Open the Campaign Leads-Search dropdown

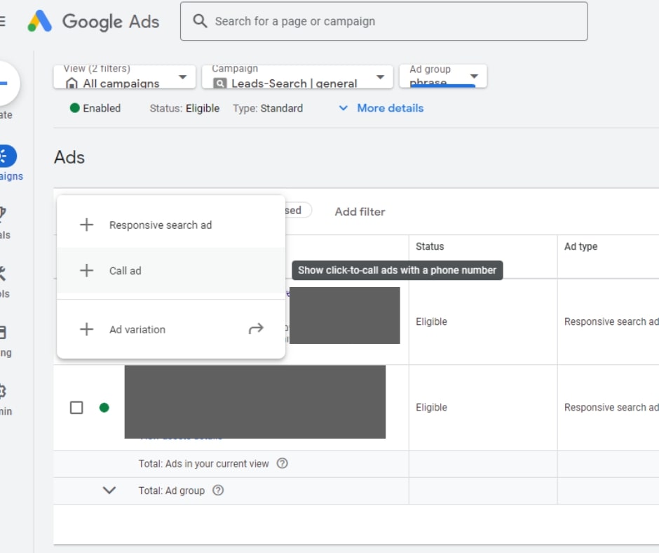[297, 76]
